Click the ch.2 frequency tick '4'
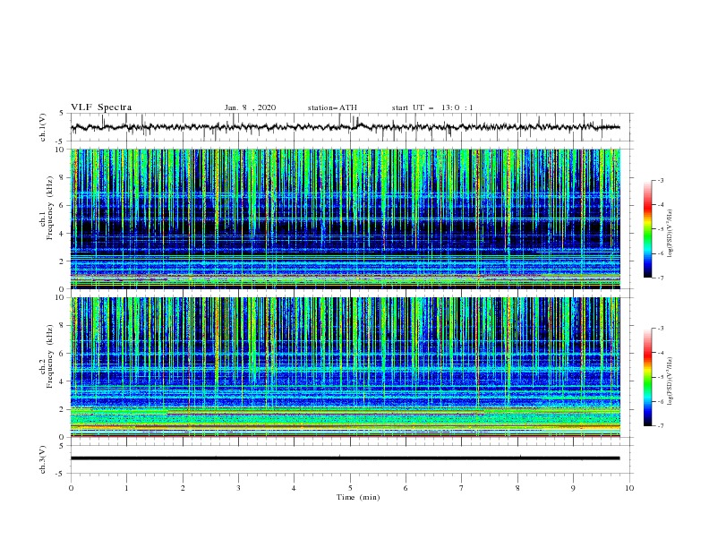 64,381
